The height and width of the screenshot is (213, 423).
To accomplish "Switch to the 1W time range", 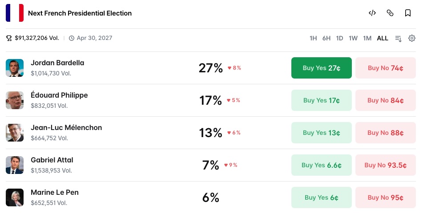I will (353, 38).
